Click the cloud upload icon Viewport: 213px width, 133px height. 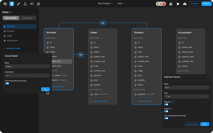pyautogui.click(x=185, y=4)
